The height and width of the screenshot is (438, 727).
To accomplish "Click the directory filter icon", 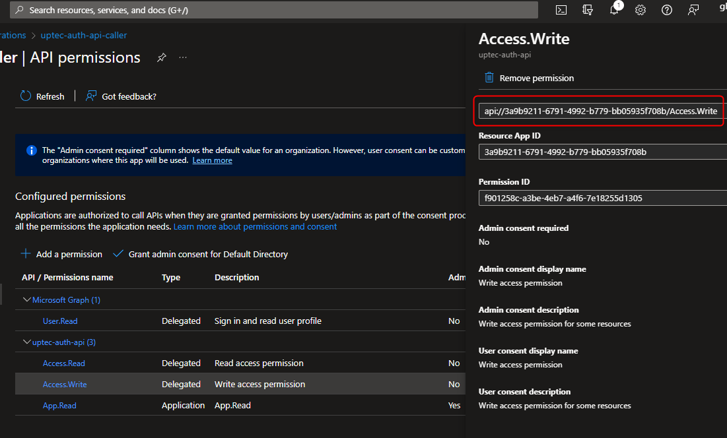I will [x=587, y=10].
